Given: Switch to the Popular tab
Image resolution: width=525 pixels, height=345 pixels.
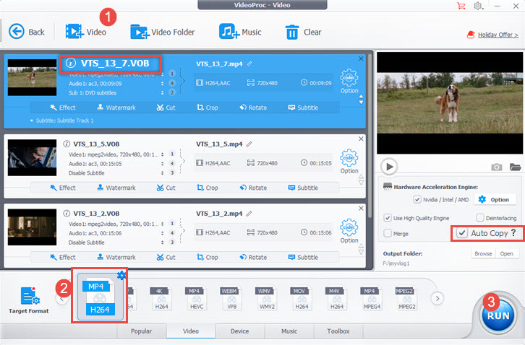Looking at the screenshot, I should tap(141, 331).
